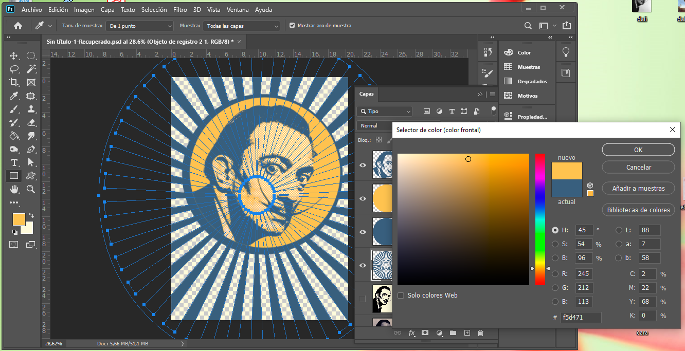Image resolution: width=685 pixels, height=351 pixels.
Task: Create a new layer with the plus icon
Action: pyautogui.click(x=466, y=333)
